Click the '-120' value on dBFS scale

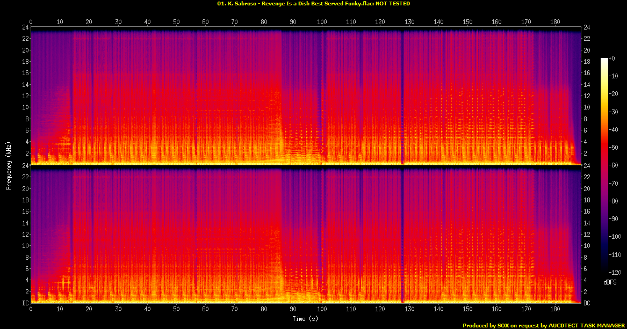pyautogui.click(x=615, y=272)
